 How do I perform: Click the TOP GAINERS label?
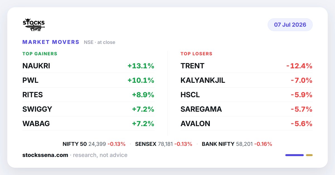(40, 54)
